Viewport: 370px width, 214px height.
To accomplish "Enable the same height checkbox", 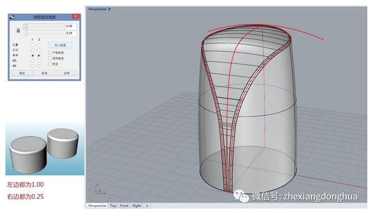I will point(50,58).
